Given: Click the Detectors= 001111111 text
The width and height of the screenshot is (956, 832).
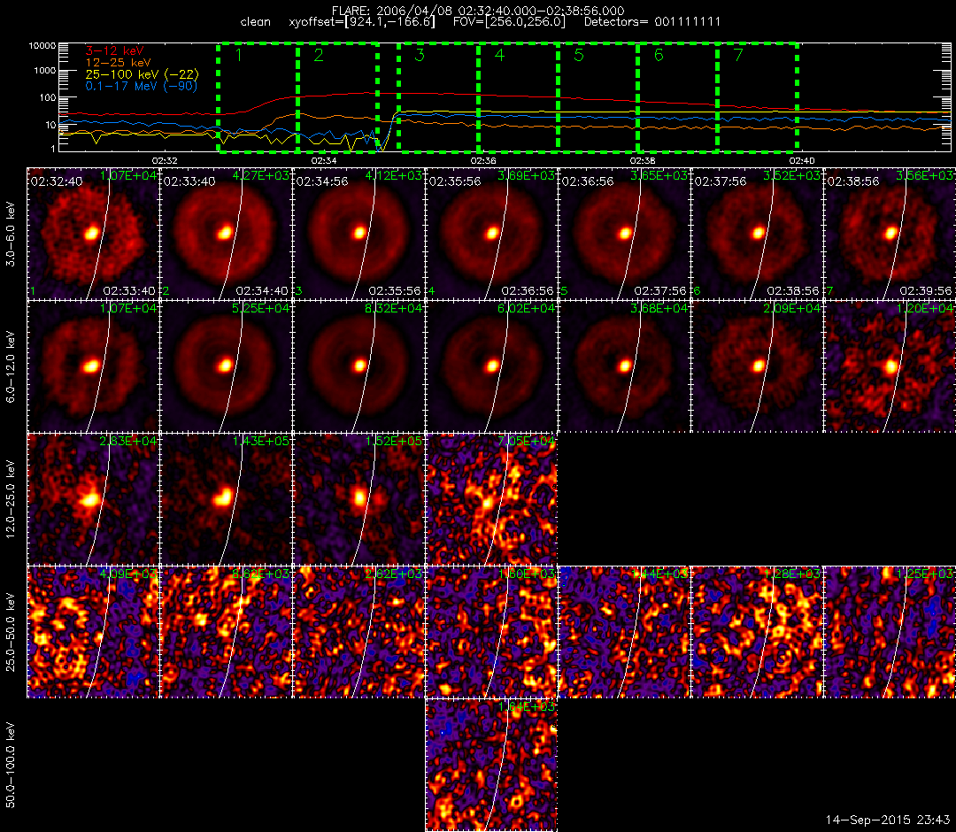Looking at the screenshot, I should point(652,22).
